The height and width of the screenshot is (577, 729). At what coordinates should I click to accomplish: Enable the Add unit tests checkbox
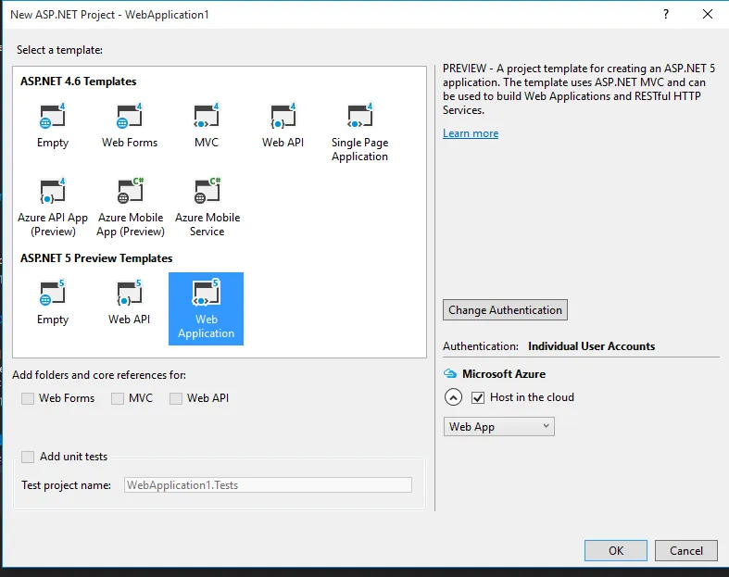(28, 457)
